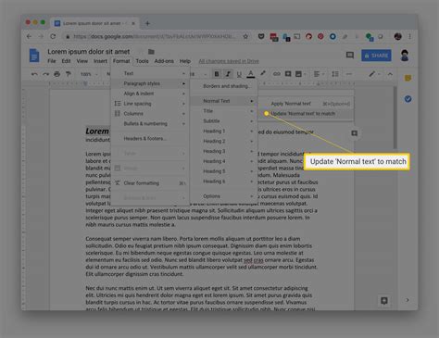
Task: Choose the Clear formatting menu entry
Action: coord(150,183)
